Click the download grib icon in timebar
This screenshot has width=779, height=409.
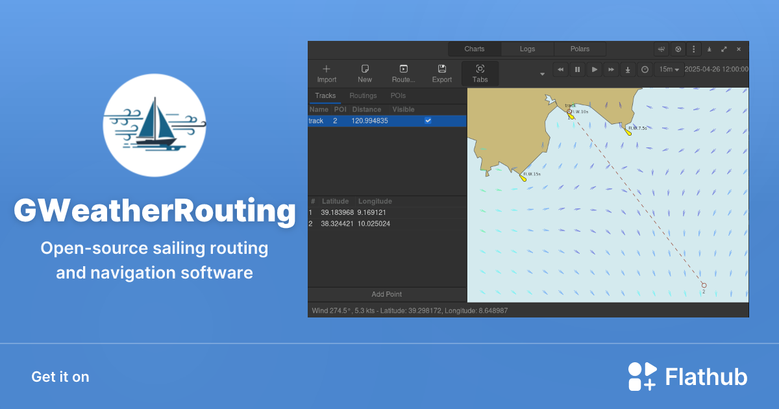(x=628, y=69)
